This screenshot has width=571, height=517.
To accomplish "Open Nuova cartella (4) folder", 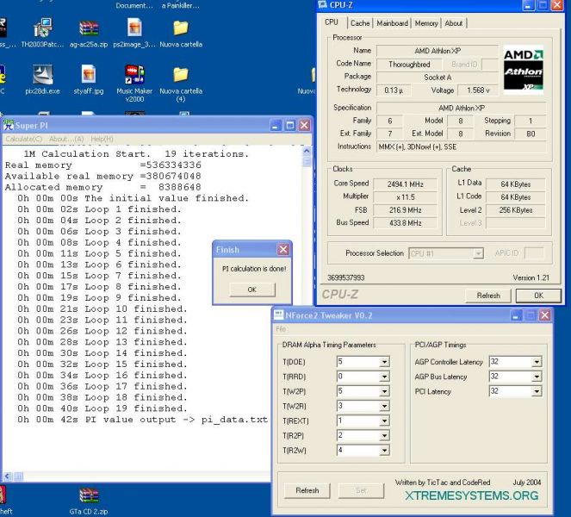I will point(181,83).
